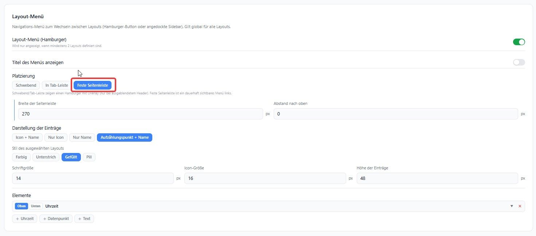
Task: Enable the Titel des Menüs anzeigen toggle
Action: coord(519,62)
